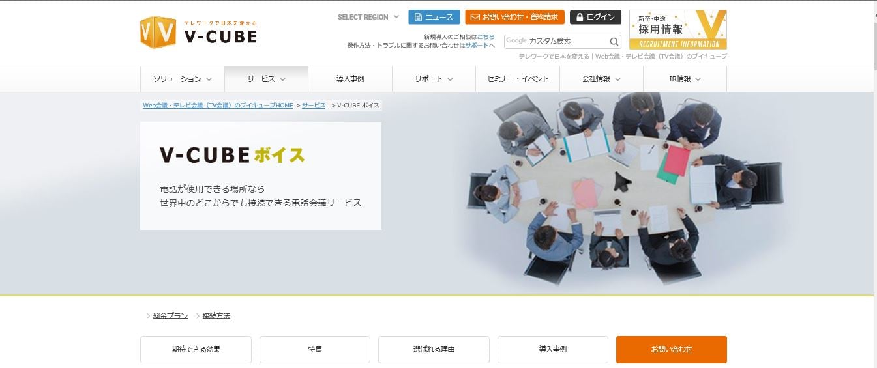Open 導入事例 in navigation bar
Image resolution: width=877 pixels, height=368 pixels.
coord(350,79)
